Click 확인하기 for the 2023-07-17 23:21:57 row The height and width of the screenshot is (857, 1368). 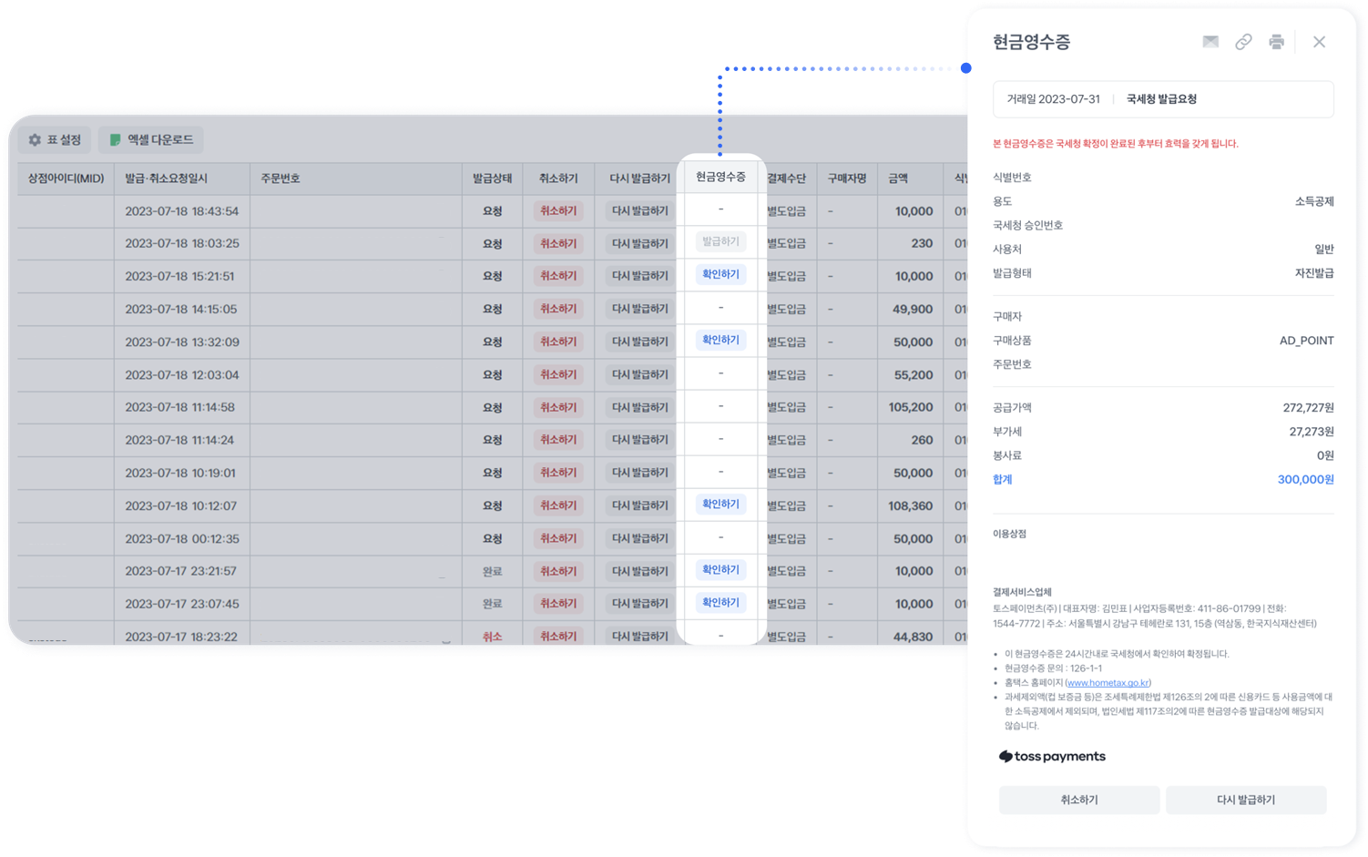coord(720,570)
